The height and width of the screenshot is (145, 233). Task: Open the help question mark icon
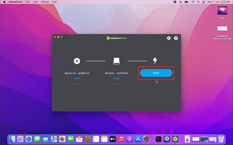176,38
